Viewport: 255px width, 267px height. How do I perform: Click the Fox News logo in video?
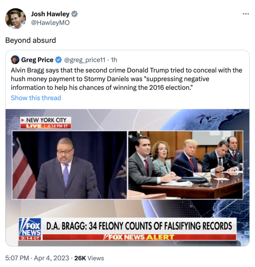click(30, 229)
